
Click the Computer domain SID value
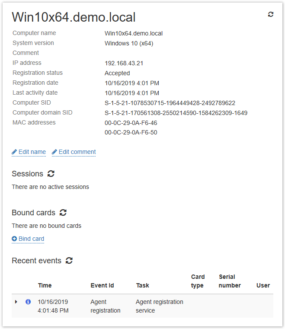click(x=176, y=113)
